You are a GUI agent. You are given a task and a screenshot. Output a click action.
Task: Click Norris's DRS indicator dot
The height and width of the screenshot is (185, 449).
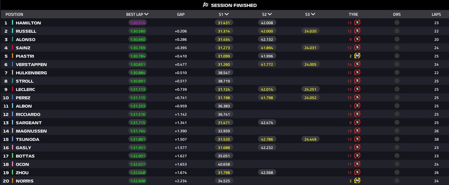click(x=397, y=180)
